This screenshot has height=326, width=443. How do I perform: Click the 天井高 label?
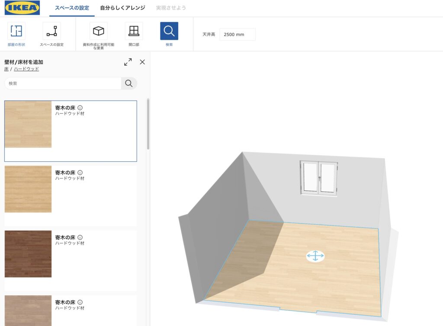click(209, 35)
